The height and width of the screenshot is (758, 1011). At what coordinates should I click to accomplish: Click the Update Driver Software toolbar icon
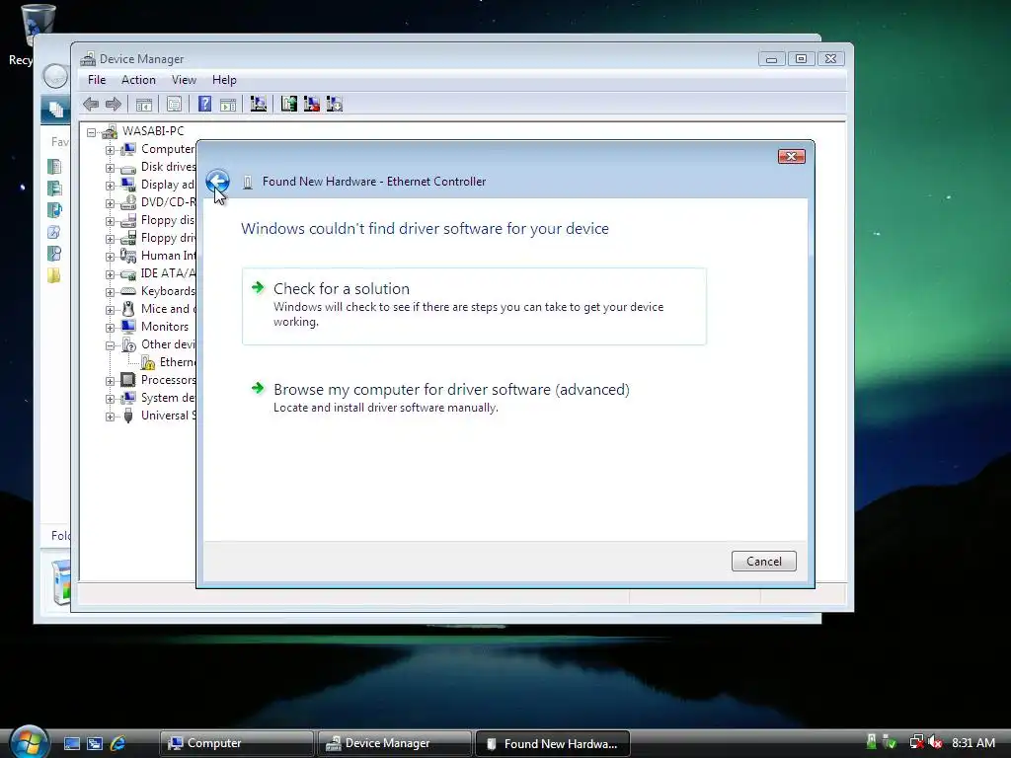click(x=289, y=104)
